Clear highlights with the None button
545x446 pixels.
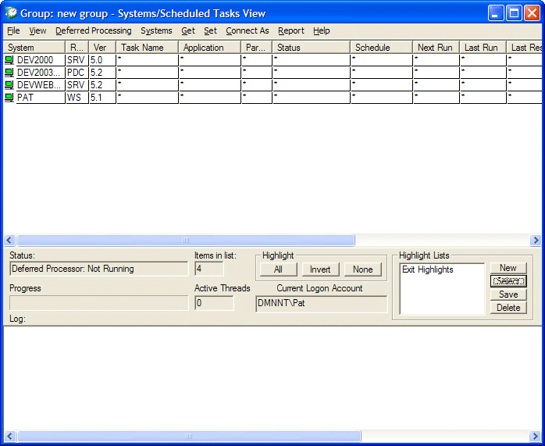(x=362, y=269)
